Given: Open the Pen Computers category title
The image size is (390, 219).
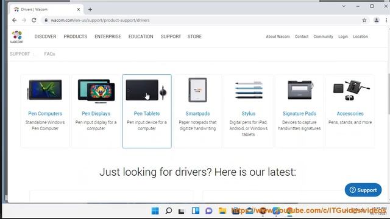Looking at the screenshot, I should pyautogui.click(x=45, y=114).
